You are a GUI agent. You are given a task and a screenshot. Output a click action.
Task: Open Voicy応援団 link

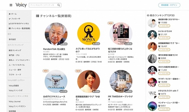[x=14, y=86]
